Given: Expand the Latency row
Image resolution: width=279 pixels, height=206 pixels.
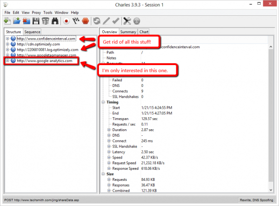Looking at the screenshot, I should [x=109, y=152].
